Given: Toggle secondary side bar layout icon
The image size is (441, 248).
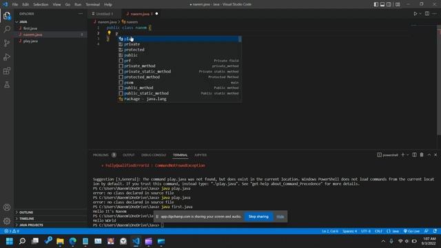Looking at the screenshot, I should pos(389,4).
